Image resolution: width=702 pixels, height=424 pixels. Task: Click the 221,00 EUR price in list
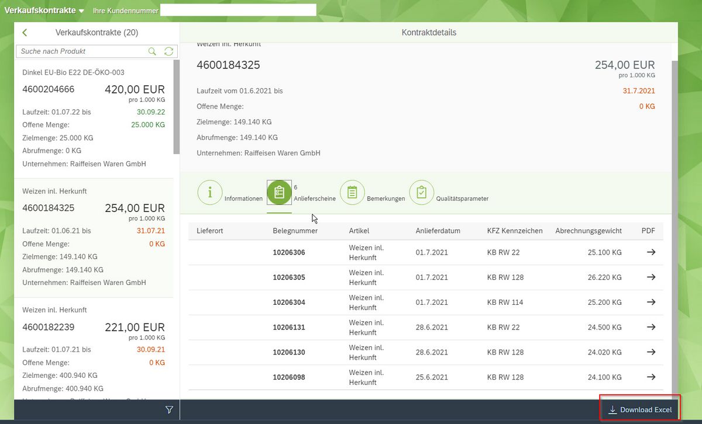click(135, 327)
